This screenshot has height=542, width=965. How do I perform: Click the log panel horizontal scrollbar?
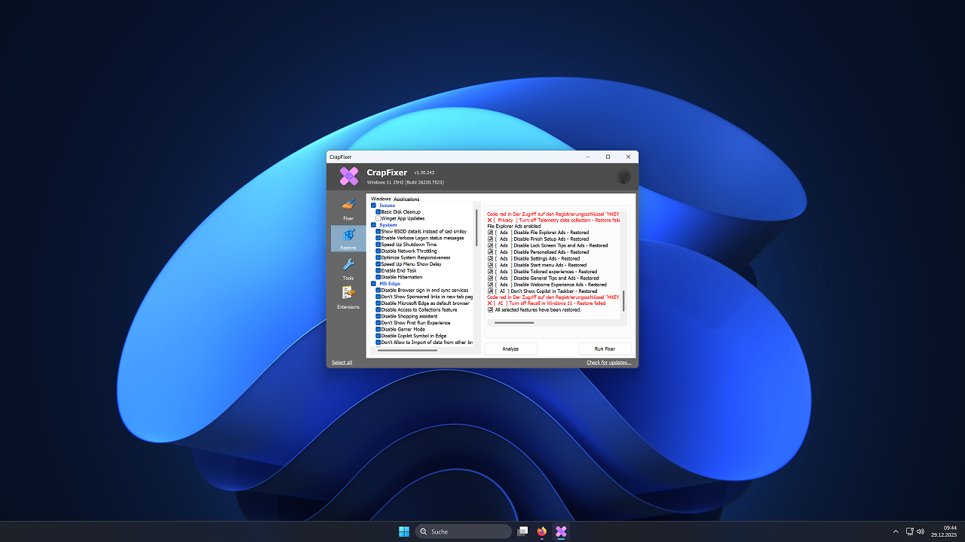click(513, 322)
